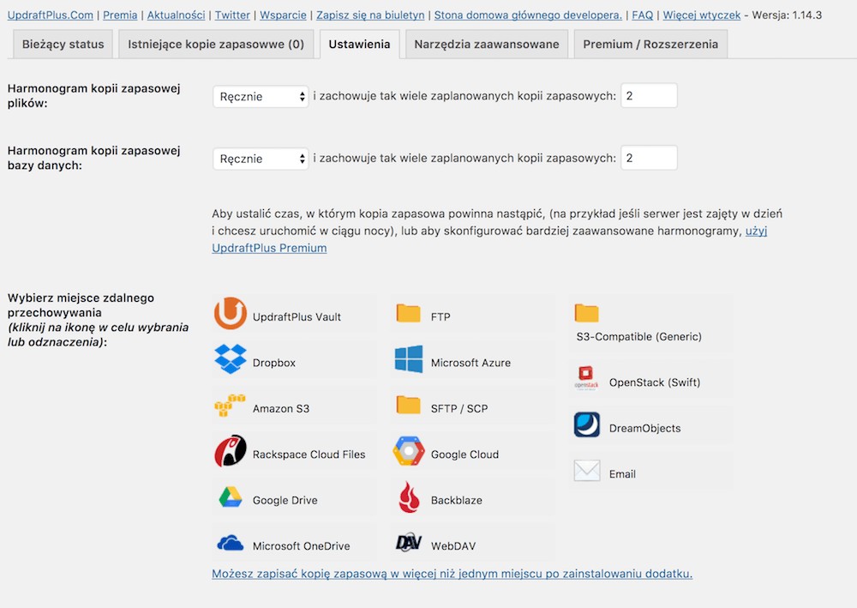Open the UpdraftPlus Premium link

click(269, 248)
